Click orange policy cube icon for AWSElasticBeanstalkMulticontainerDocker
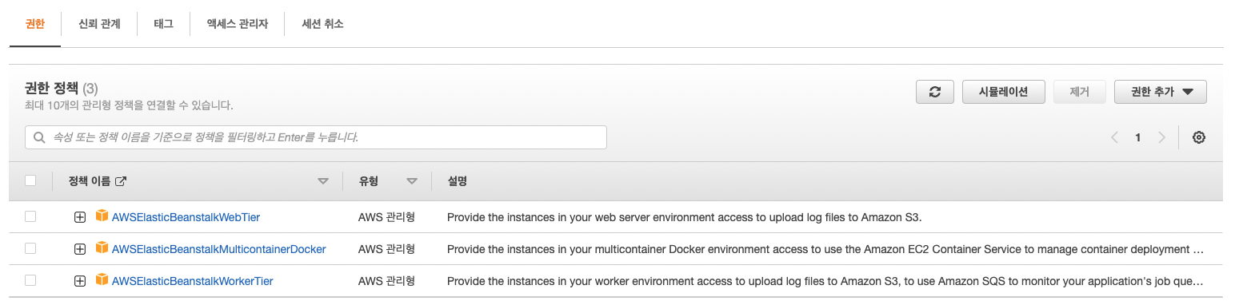 click(102, 248)
